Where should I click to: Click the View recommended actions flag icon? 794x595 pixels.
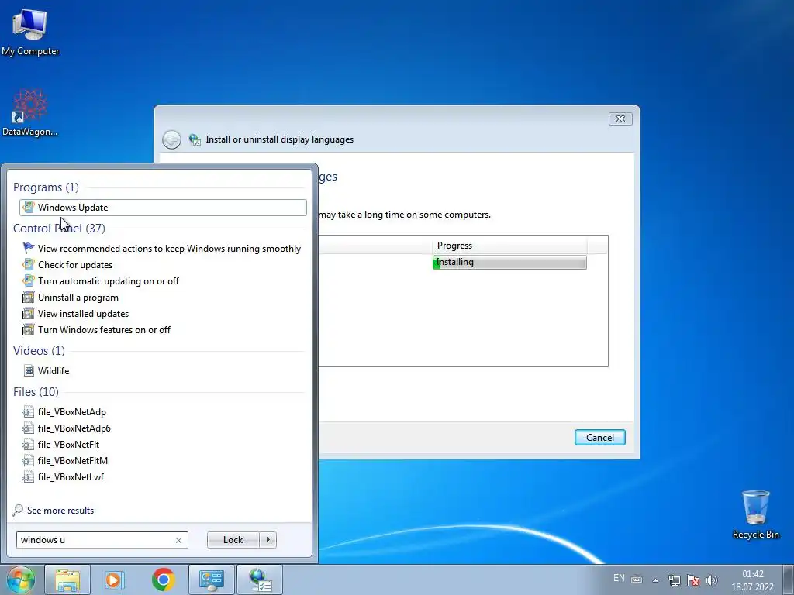(x=29, y=248)
